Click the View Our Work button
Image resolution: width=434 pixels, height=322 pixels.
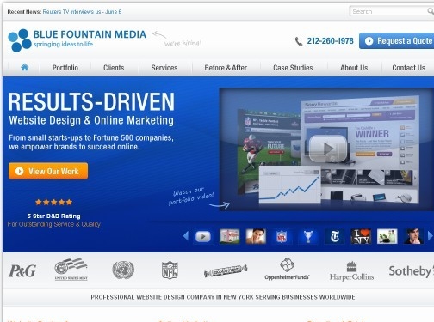click(x=48, y=171)
